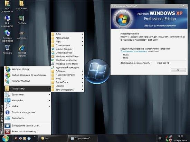The width and height of the screenshot is (190, 142).
Task: Switch to the О программе taskbar button
Action: click(x=83, y=138)
